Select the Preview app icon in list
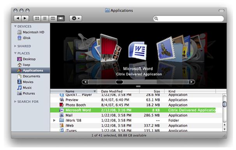Viewport: 236px width, 150px height. tap(62, 100)
